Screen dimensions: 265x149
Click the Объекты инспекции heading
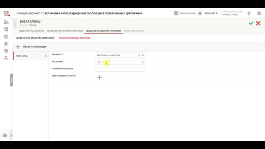pyautogui.click(x=35, y=47)
